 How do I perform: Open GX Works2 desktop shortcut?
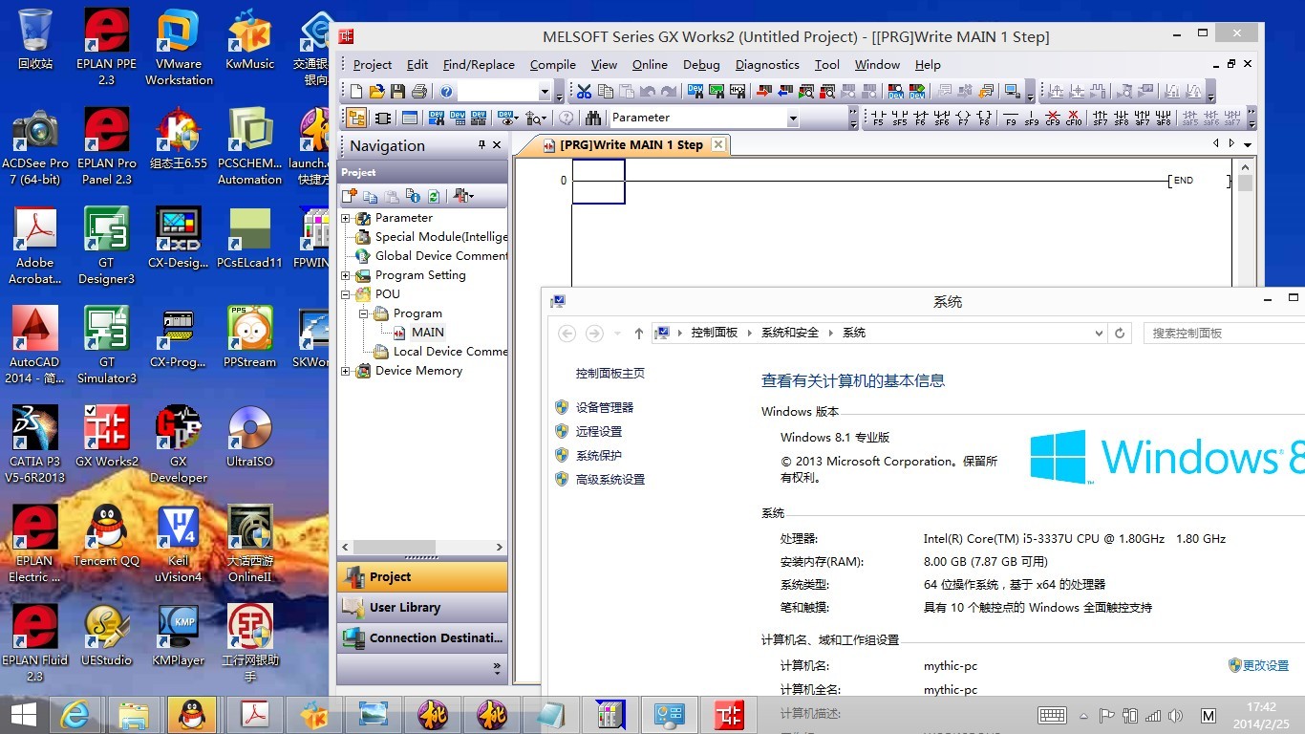107,437
